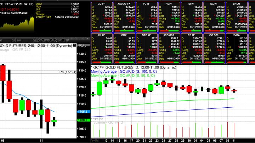The image size is (255, 143).
Task: Click the Volume - GC #F, D label
Action: (107, 123)
